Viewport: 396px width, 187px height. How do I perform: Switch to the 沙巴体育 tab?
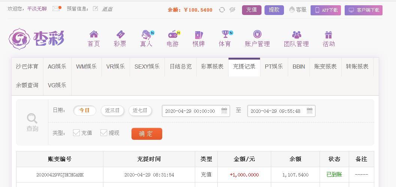click(27, 67)
